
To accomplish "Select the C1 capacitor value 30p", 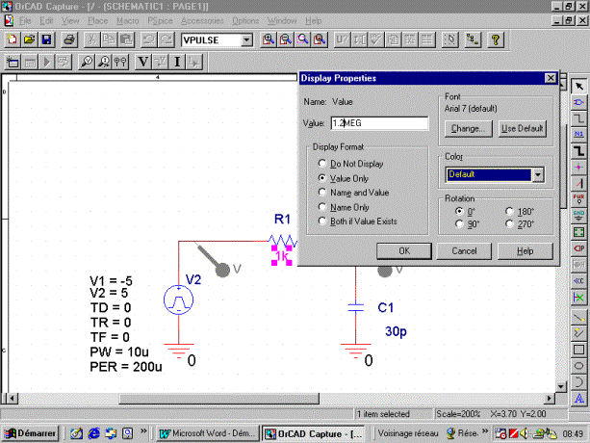I will tap(396, 331).
